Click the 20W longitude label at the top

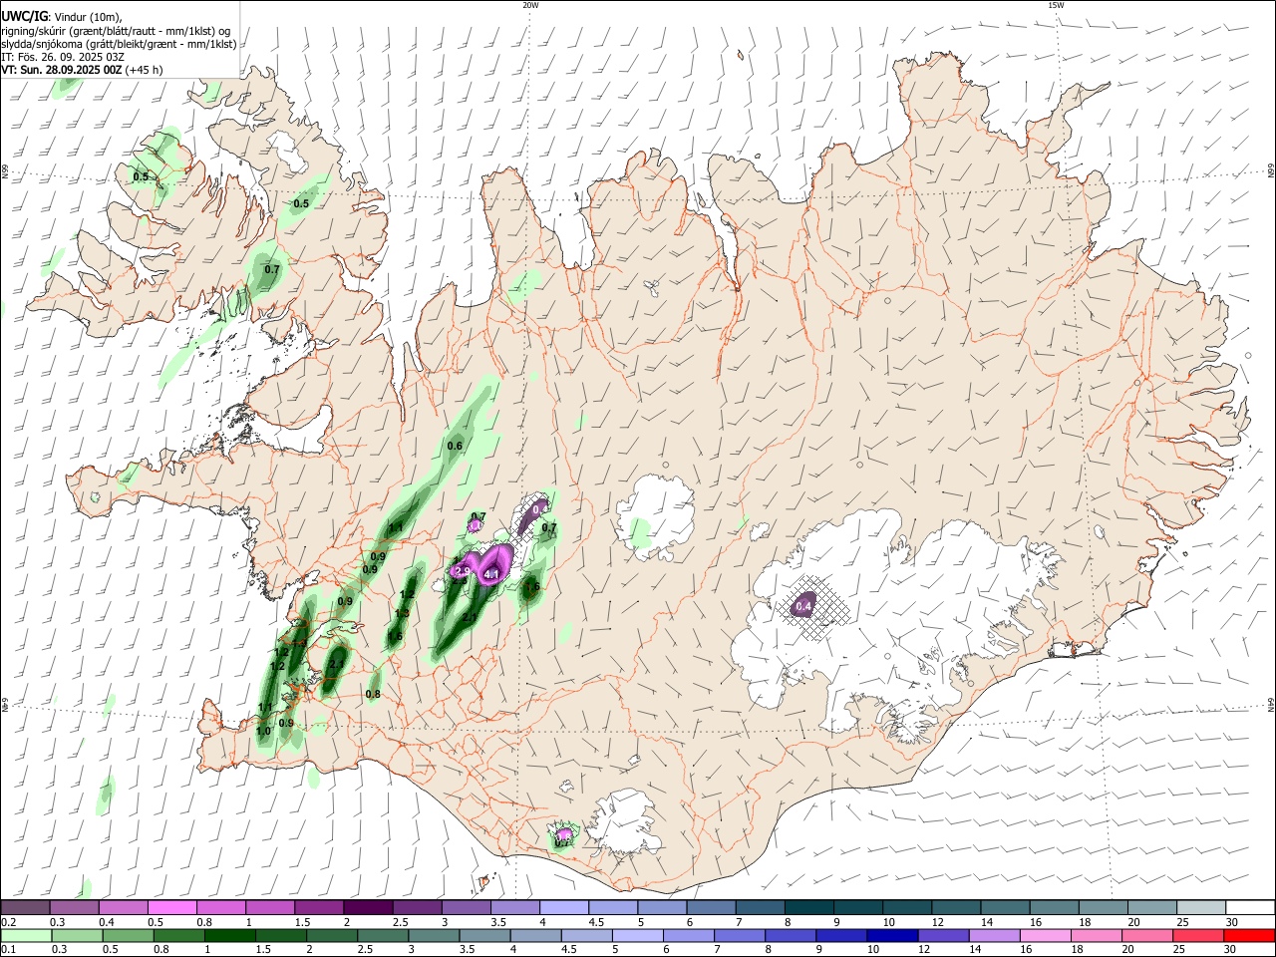[530, 5]
